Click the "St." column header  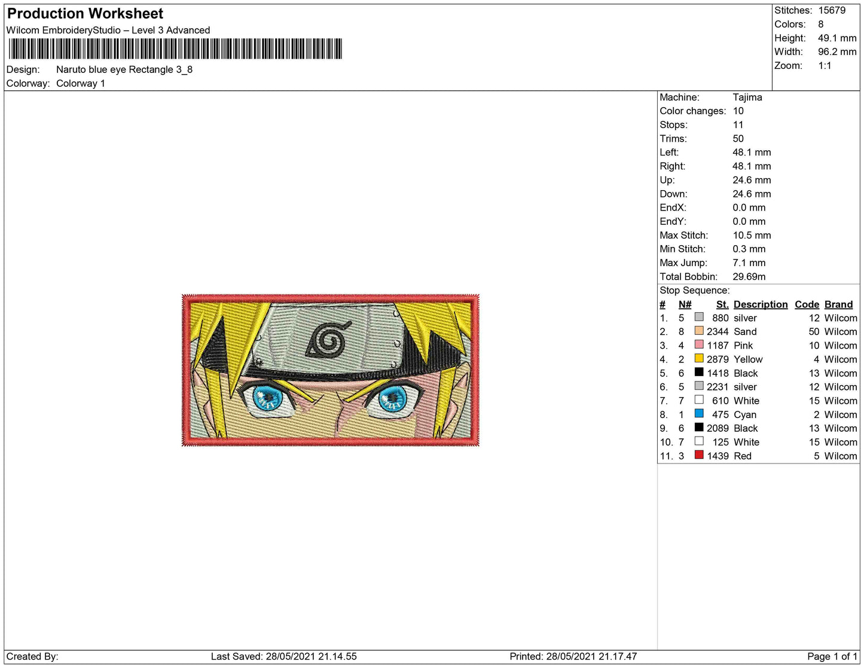point(722,304)
